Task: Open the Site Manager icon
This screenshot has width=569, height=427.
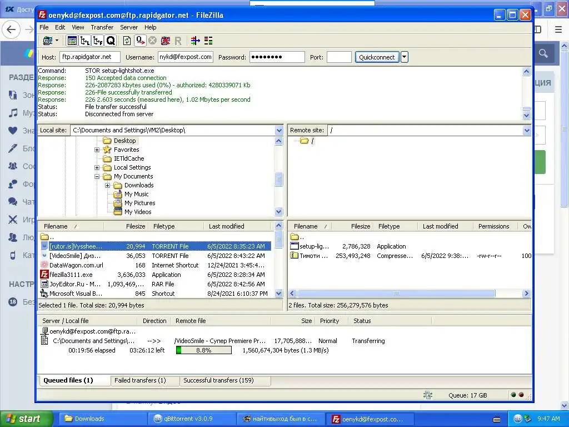Action: point(48,41)
